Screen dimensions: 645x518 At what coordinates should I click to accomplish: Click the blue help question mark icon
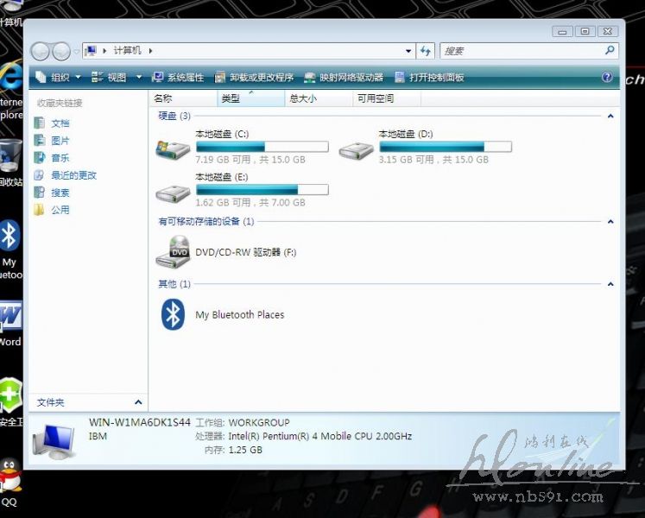607,77
